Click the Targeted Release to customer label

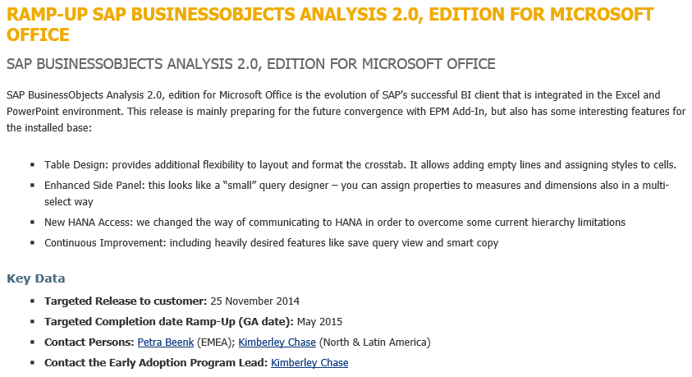click(x=126, y=301)
